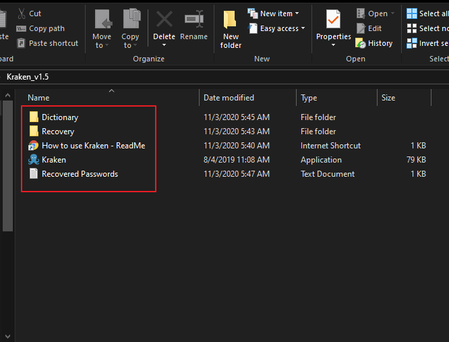Sort by the Size column header
Screen dimensions: 449x342
[388, 98]
